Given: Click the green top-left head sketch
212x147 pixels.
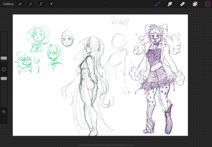Looking at the screenshot, I should pyautogui.click(x=38, y=40).
